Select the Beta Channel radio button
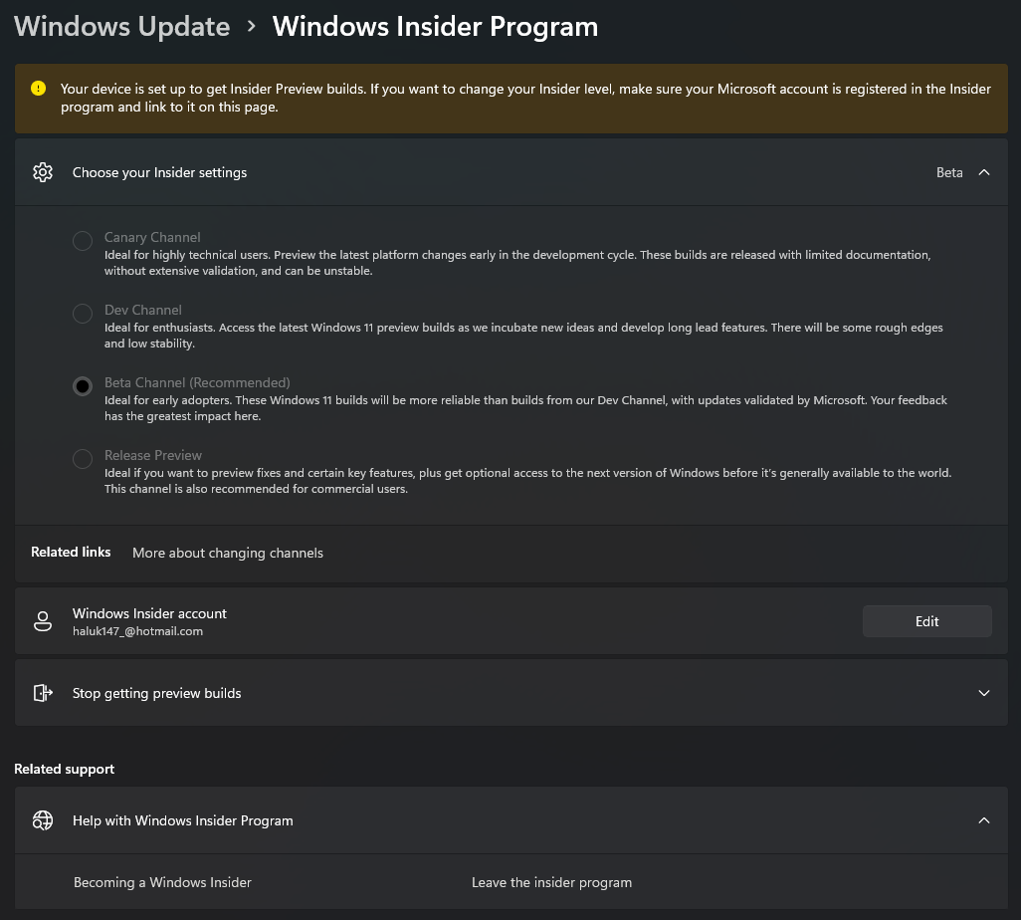 click(83, 387)
